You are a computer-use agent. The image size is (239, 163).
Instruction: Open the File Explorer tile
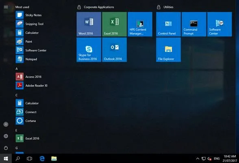(168, 50)
